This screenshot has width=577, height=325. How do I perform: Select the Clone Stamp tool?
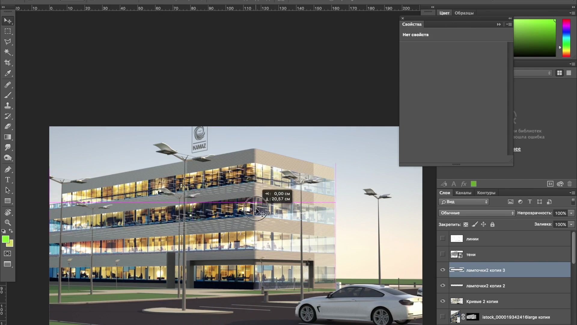[8, 106]
